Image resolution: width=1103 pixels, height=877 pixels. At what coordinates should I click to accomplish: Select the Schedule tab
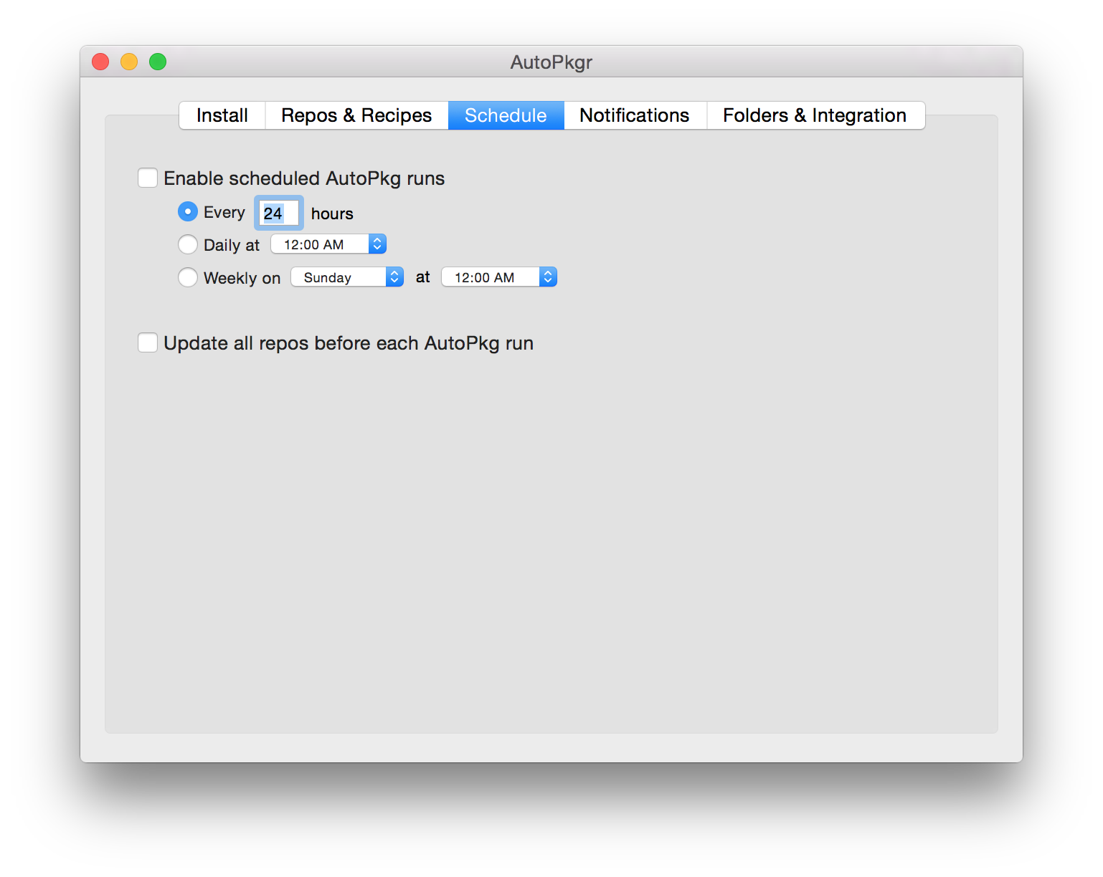[x=506, y=115]
